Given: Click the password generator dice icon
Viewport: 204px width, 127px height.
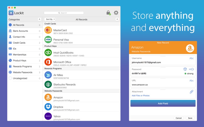Looking at the screenshot, I should pos(185,69).
